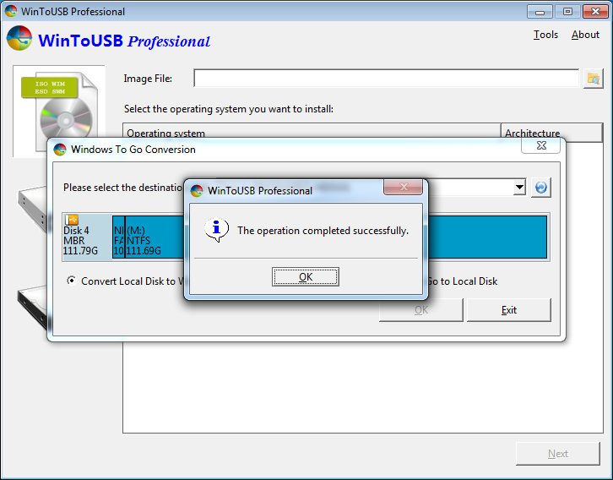Click 'Select the operating system' instruction text

pyautogui.click(x=229, y=109)
